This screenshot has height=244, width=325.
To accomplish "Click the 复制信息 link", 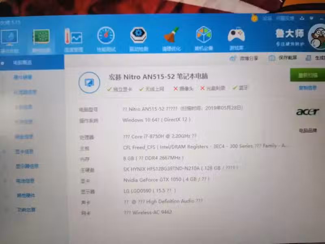I will [308, 88].
